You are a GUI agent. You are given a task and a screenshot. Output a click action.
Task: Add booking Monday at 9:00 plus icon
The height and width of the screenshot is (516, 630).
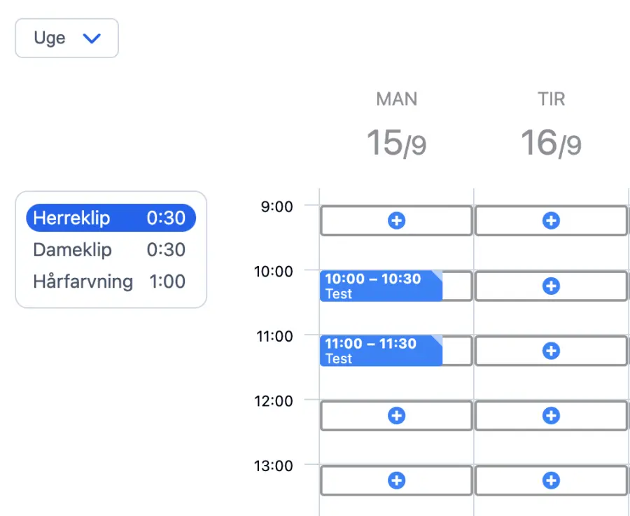pyautogui.click(x=396, y=221)
